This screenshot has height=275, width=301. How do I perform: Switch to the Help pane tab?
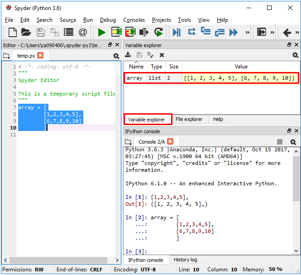coord(218,119)
